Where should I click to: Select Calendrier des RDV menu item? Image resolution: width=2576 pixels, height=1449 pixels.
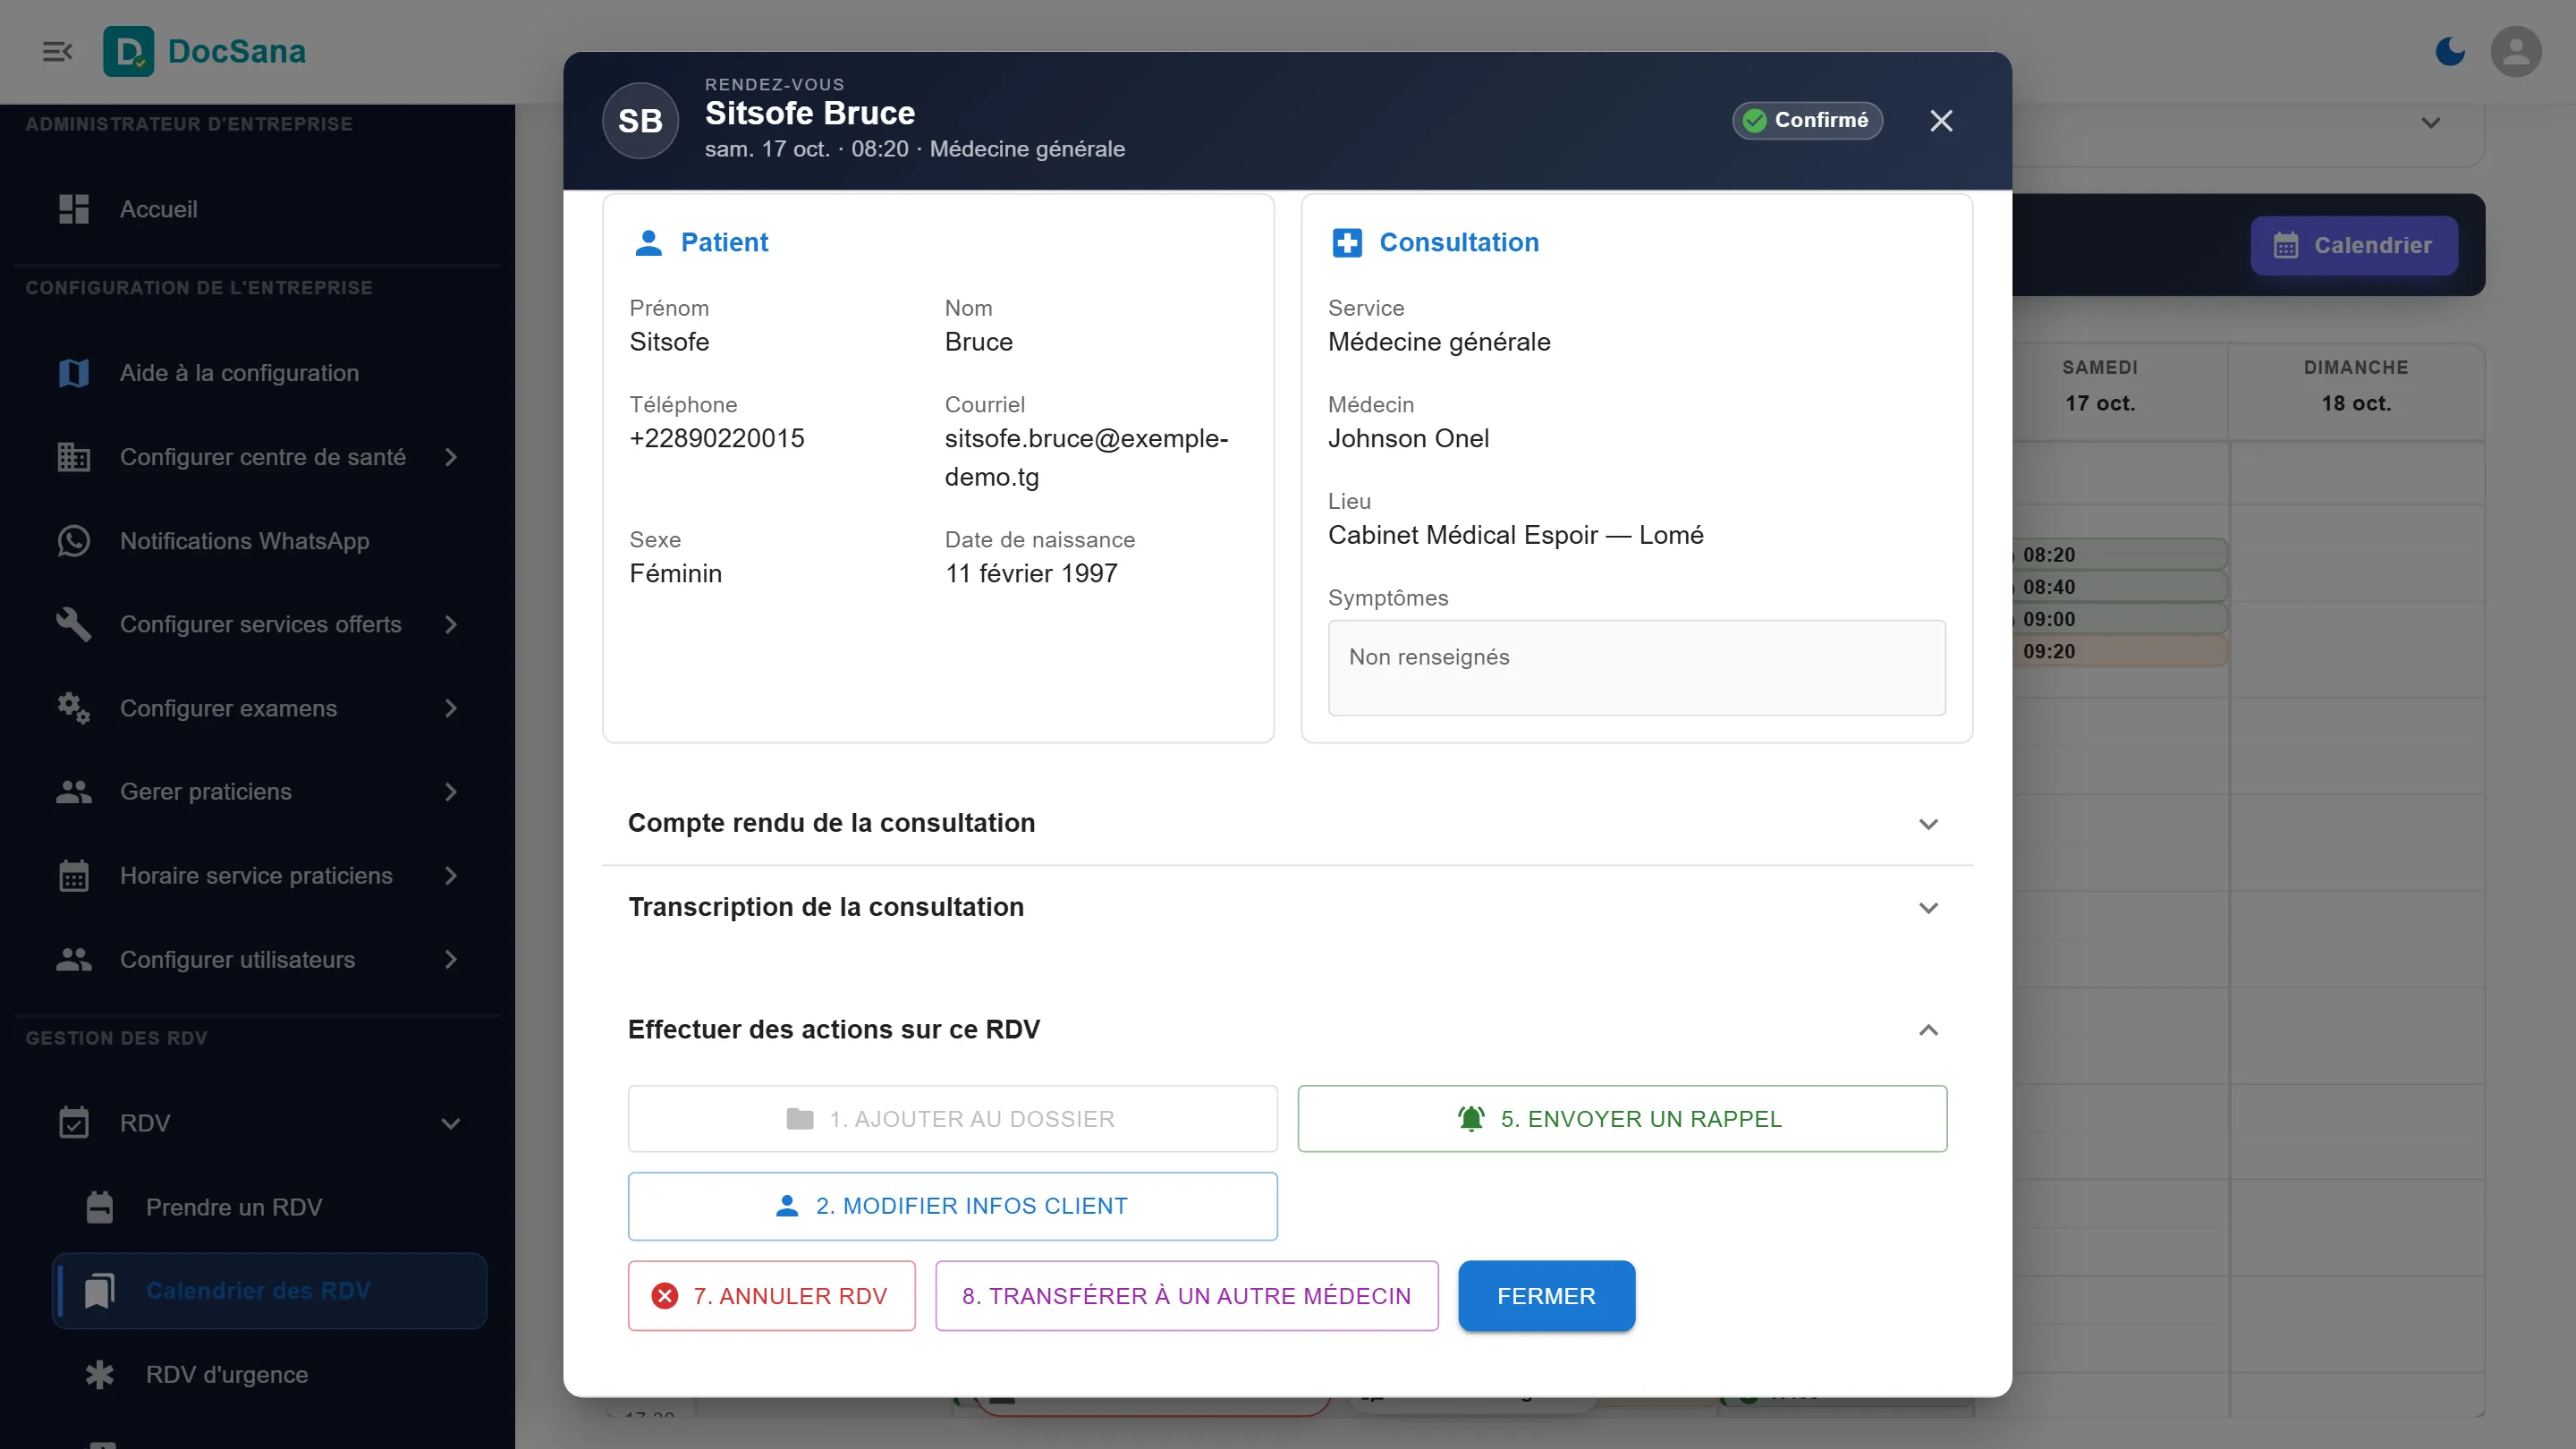(269, 1291)
